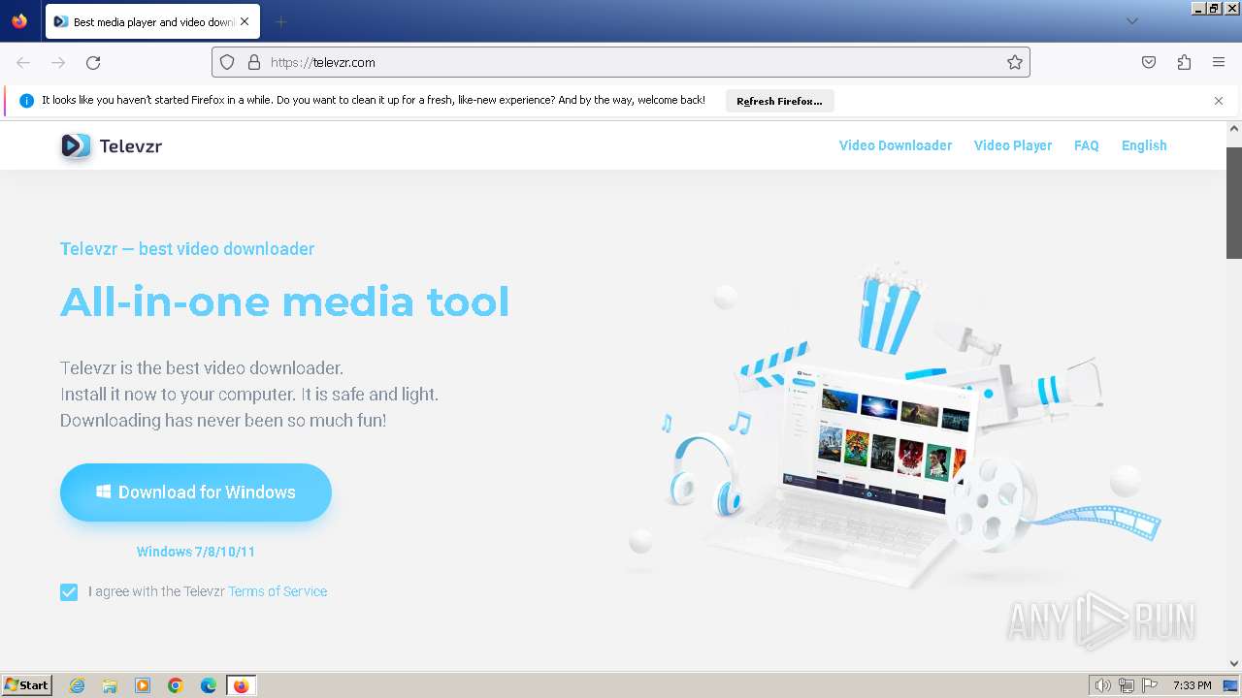Viewport: 1242px width, 698px height.
Task: Open a new tab with plus button
Action: coord(280,21)
